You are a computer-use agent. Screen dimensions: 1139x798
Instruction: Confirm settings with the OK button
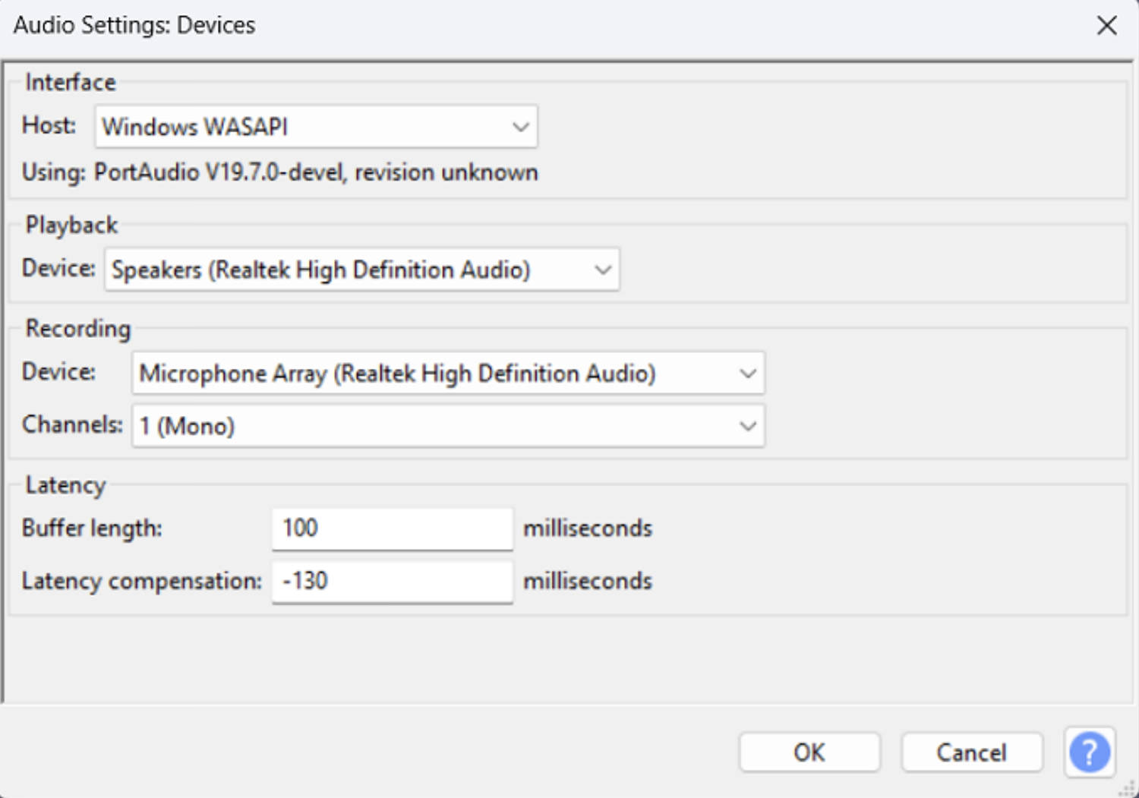(x=809, y=752)
